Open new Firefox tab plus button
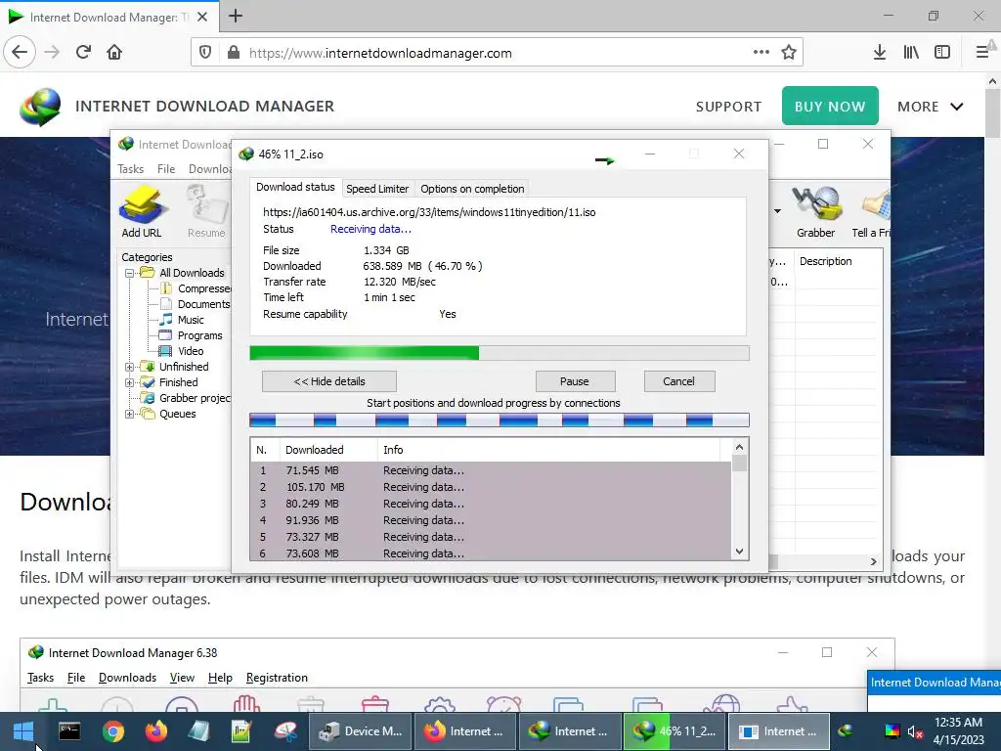Image resolution: width=1001 pixels, height=751 pixels. (235, 16)
